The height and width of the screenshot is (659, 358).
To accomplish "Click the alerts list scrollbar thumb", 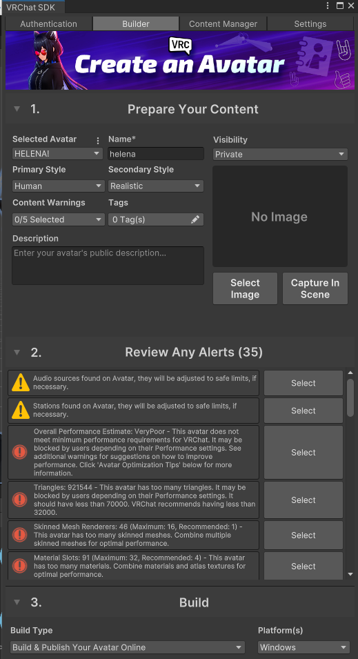I will pos(350,397).
